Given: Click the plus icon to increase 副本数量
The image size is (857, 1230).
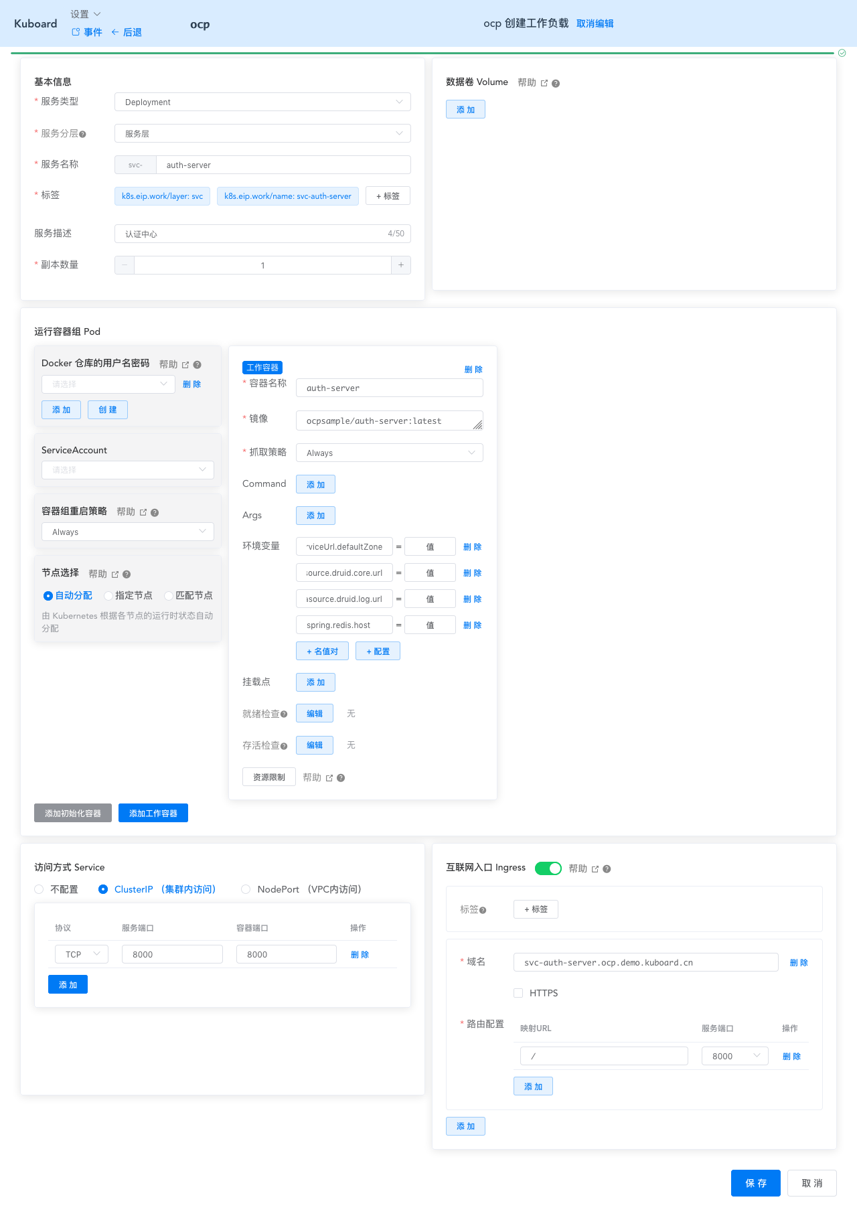Looking at the screenshot, I should point(401,265).
